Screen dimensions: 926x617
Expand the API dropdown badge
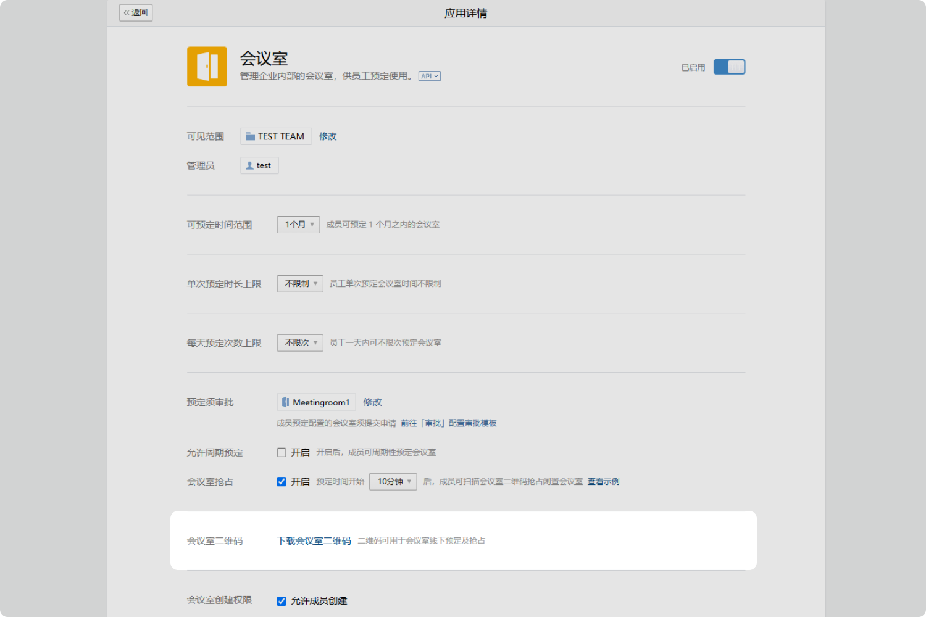click(x=430, y=77)
